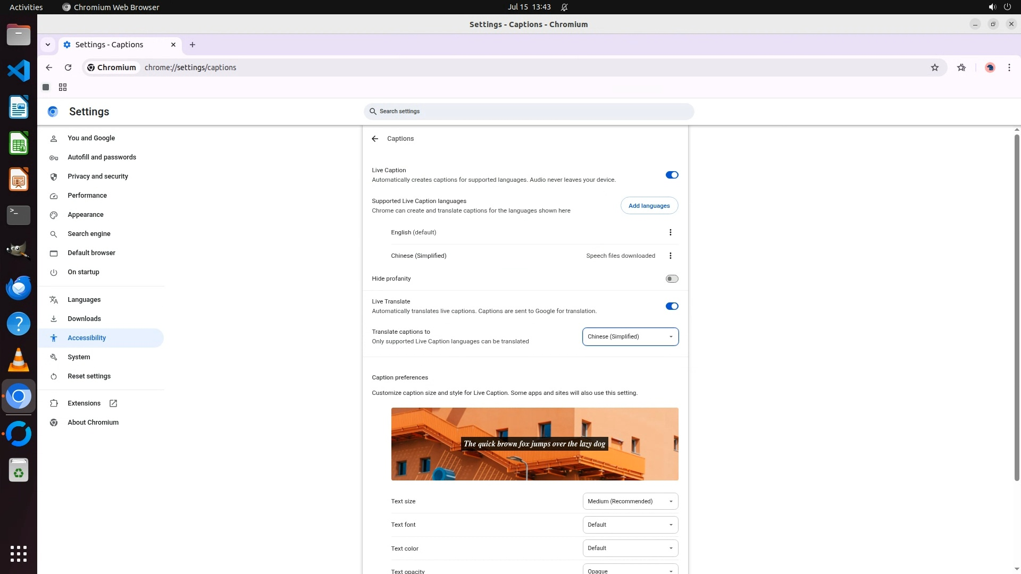Click the Search settings field

pyautogui.click(x=529, y=112)
